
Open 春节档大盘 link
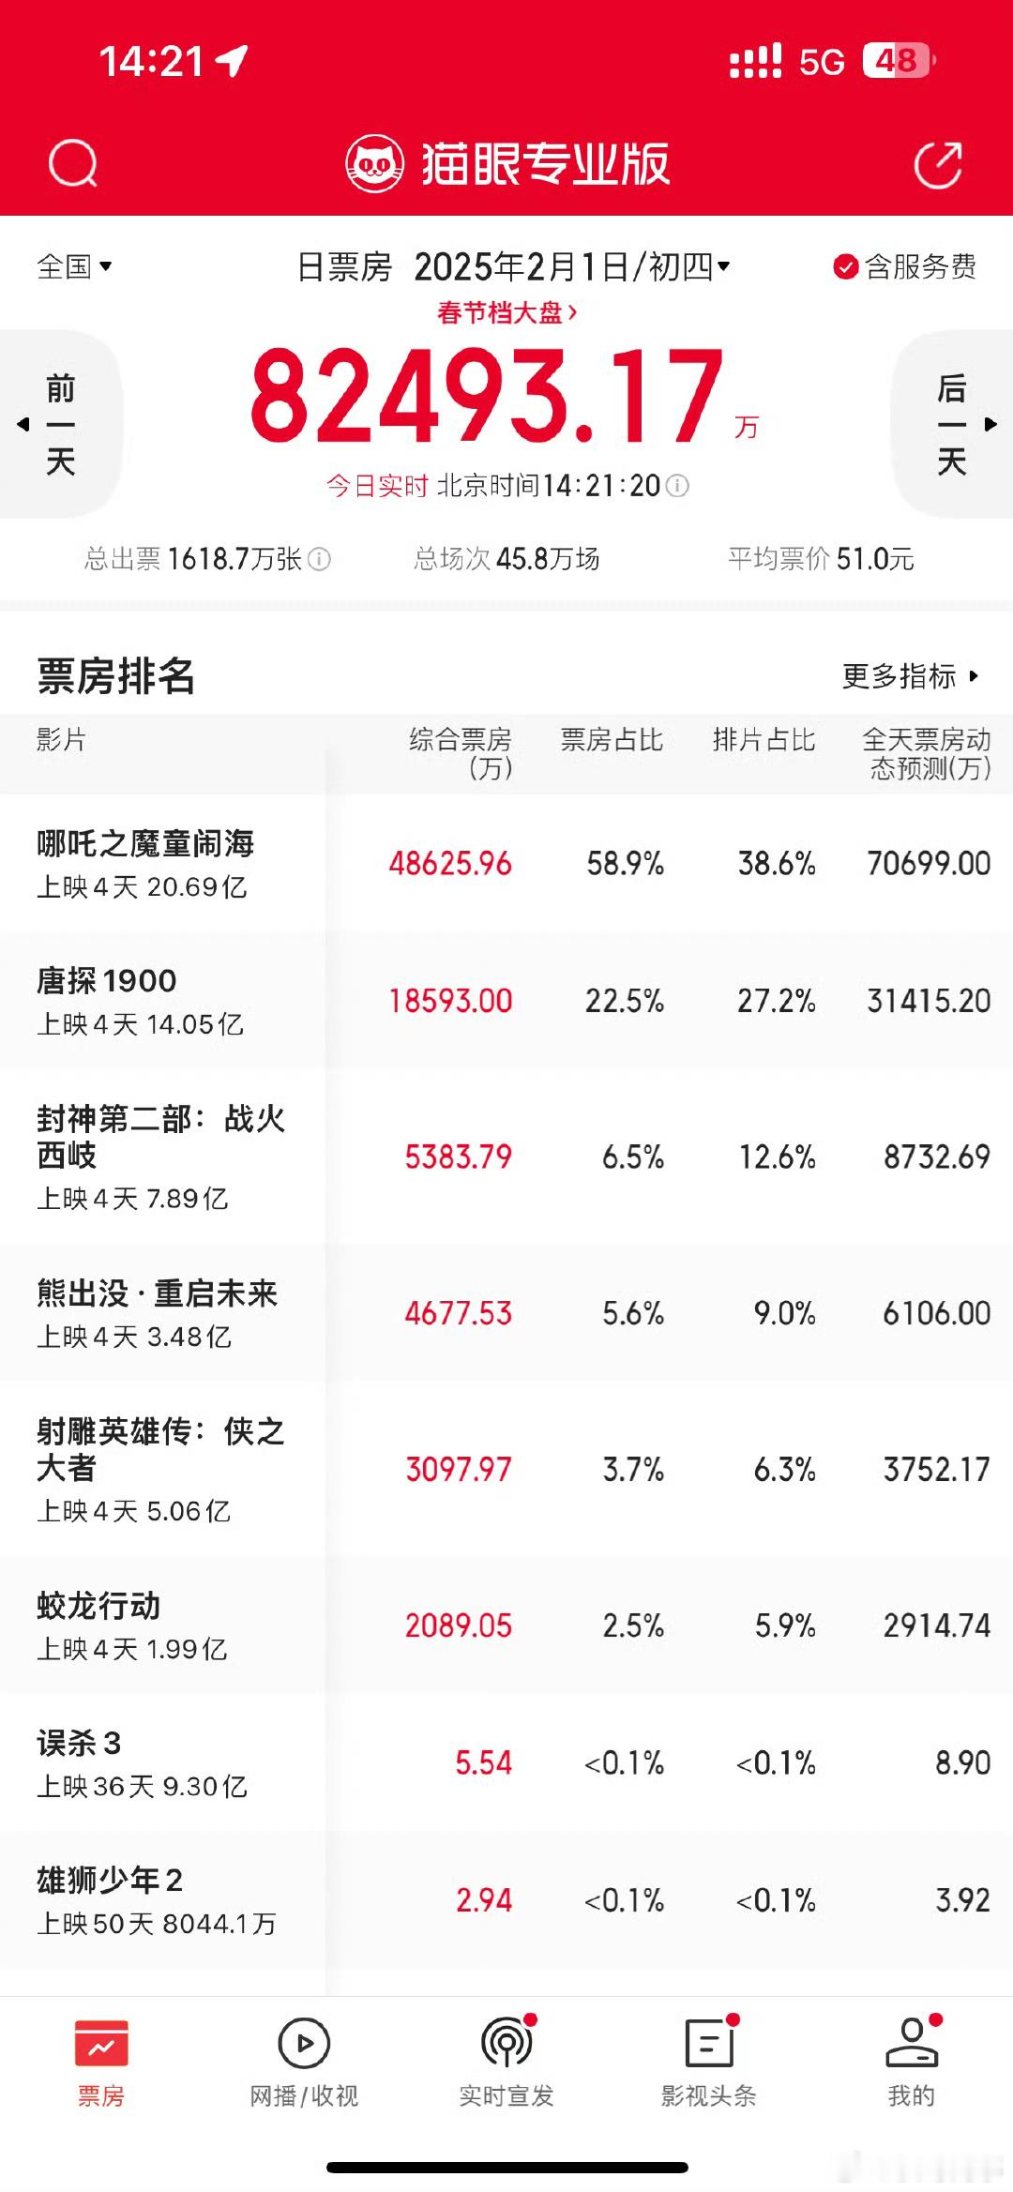(506, 312)
